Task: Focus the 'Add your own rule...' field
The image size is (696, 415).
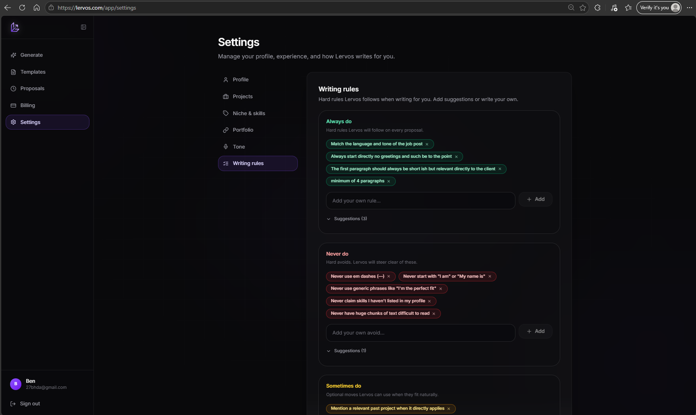Action: 420,201
